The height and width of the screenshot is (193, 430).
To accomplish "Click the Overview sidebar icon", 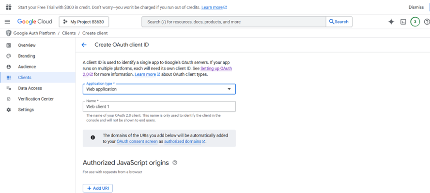I will [x=9, y=45].
